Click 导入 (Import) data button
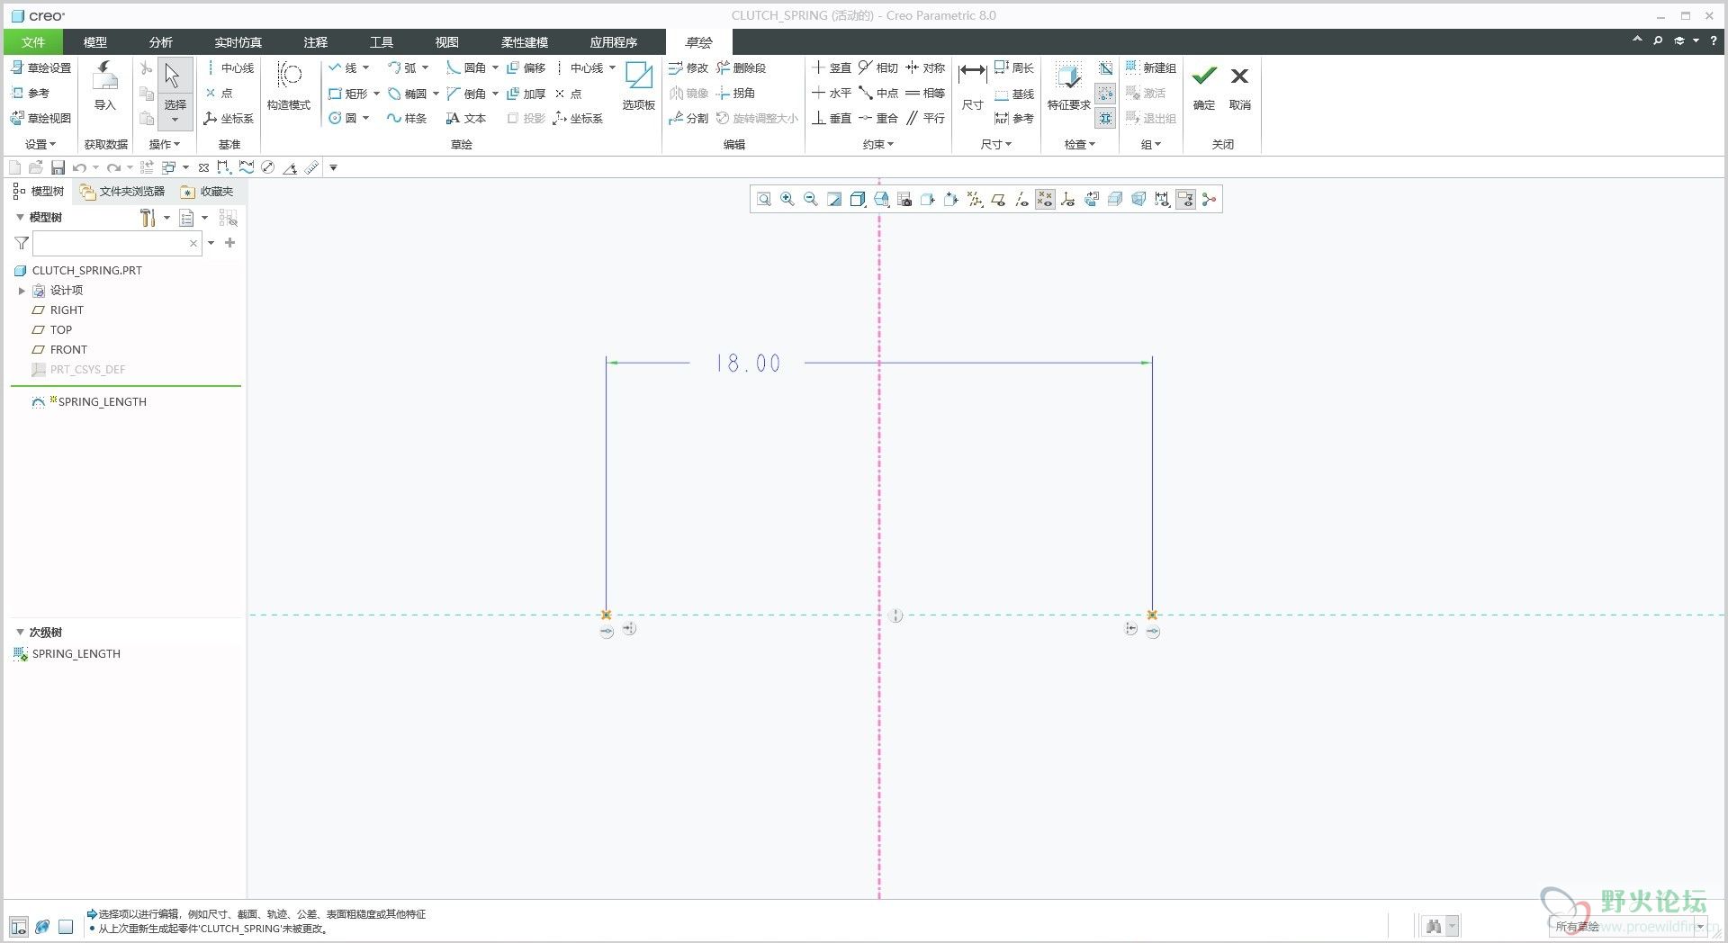The image size is (1728, 943). (x=105, y=86)
